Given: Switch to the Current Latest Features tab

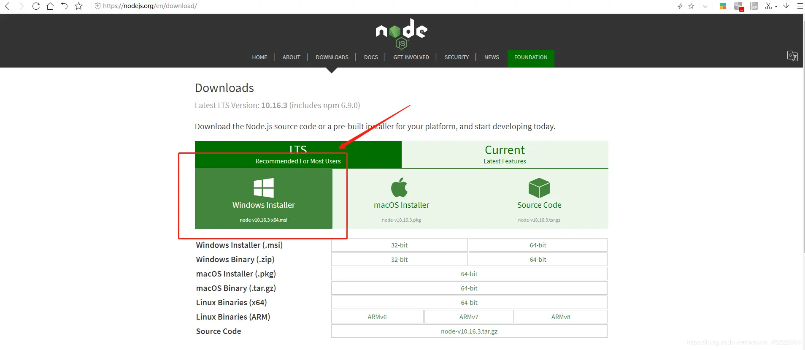Looking at the screenshot, I should tap(505, 155).
